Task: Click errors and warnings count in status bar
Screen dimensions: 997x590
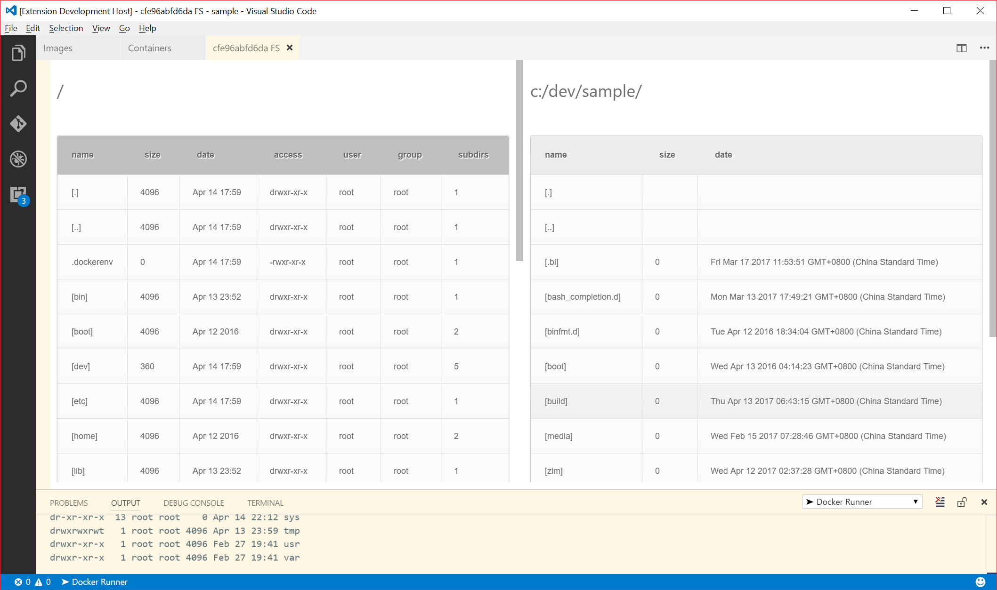Action: (x=32, y=582)
